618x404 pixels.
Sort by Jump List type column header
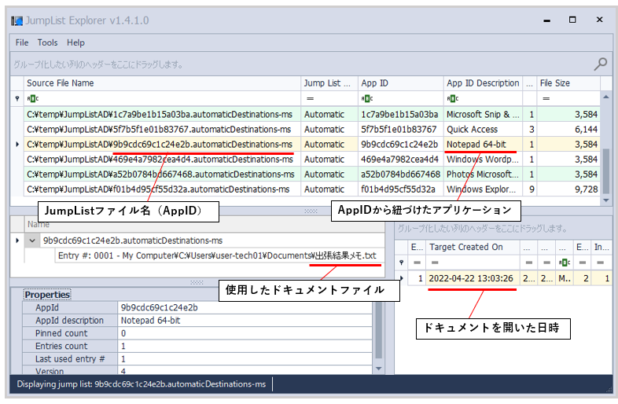pos(329,83)
